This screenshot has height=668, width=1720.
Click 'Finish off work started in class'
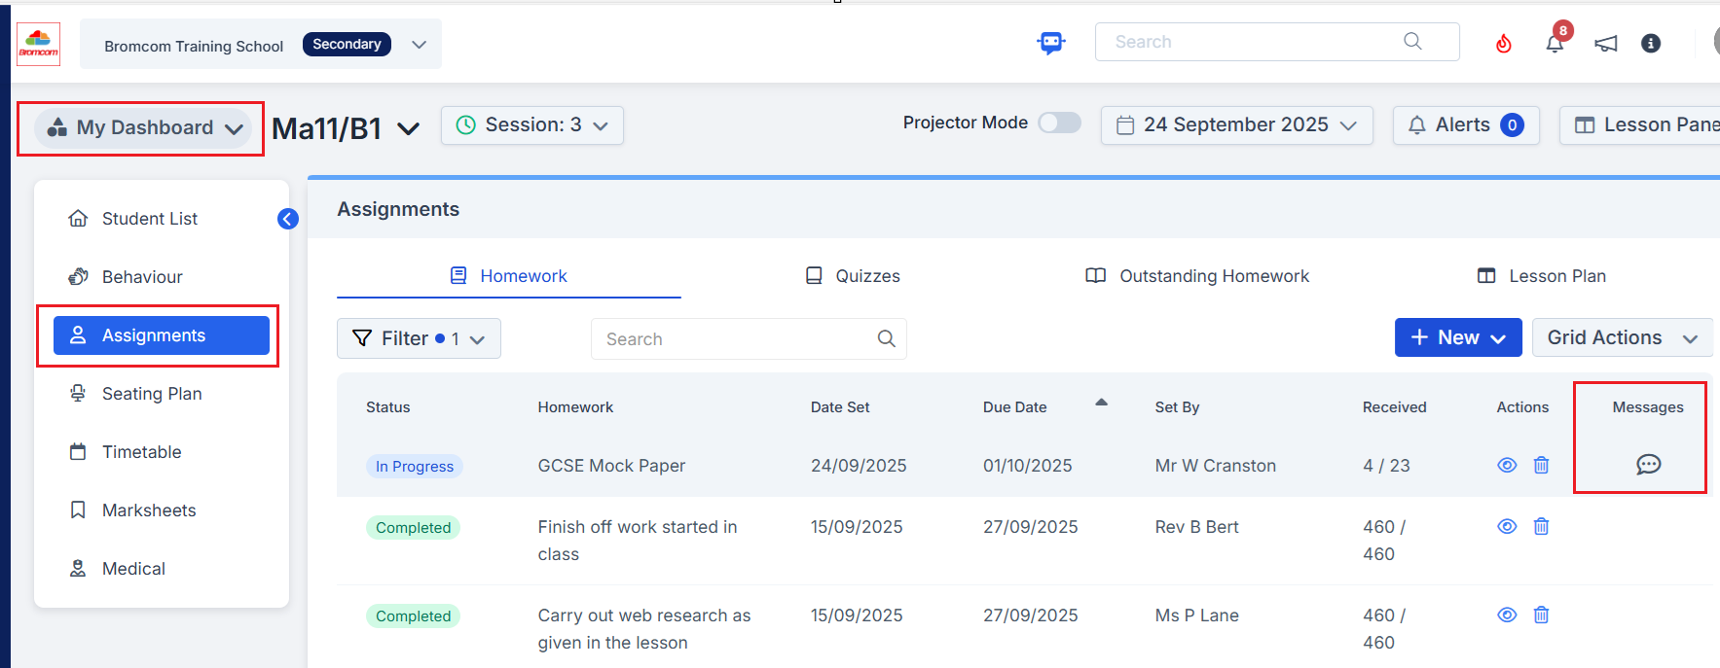tap(638, 541)
